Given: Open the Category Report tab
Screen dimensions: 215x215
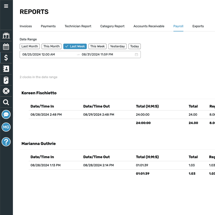Looking at the screenshot, I should 112,26.
